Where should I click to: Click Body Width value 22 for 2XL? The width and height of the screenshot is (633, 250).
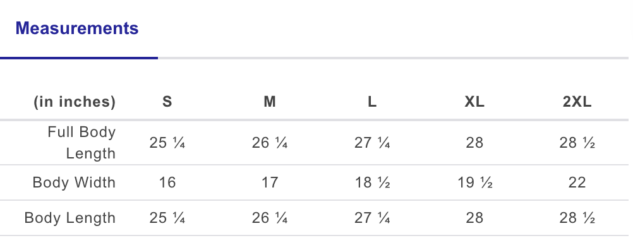(577, 182)
